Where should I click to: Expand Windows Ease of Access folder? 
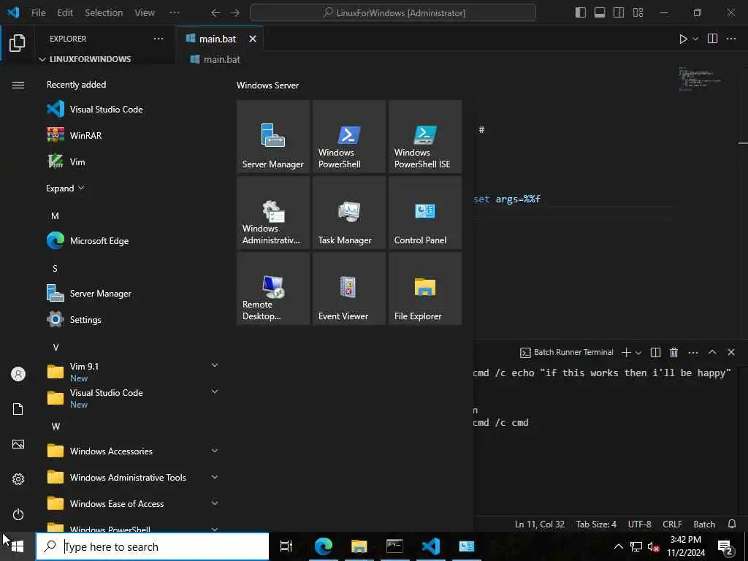(x=132, y=503)
